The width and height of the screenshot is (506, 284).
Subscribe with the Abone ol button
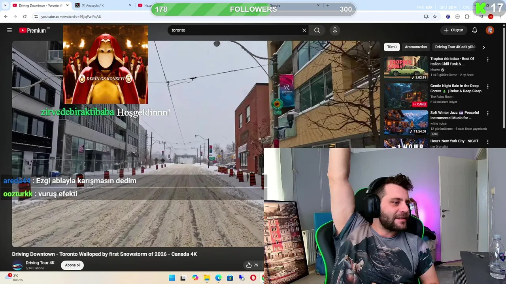(x=72, y=265)
